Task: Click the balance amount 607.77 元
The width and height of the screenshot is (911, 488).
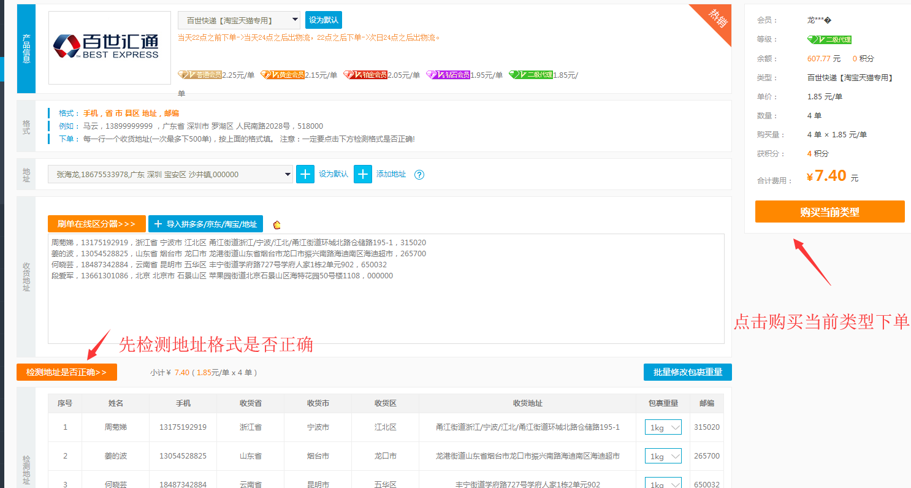Action: (x=824, y=59)
